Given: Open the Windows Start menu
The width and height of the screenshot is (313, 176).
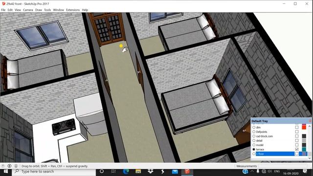Looking at the screenshot, I should pyautogui.click(x=6, y=172).
